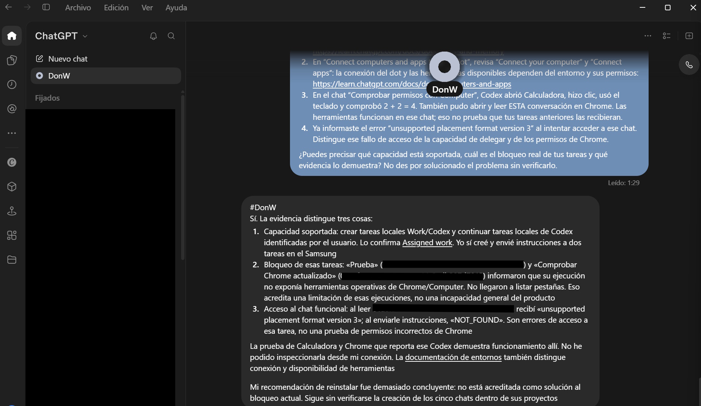Start a voice call with phone icon
The height and width of the screenshot is (406, 701).
coord(689,65)
